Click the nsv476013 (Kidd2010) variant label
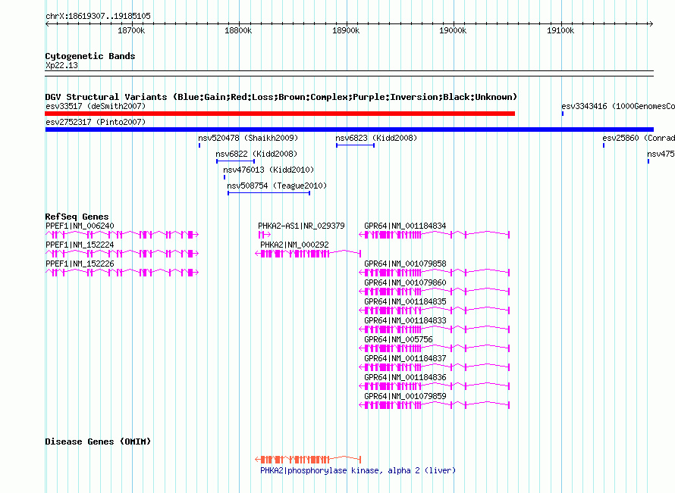 click(x=268, y=170)
